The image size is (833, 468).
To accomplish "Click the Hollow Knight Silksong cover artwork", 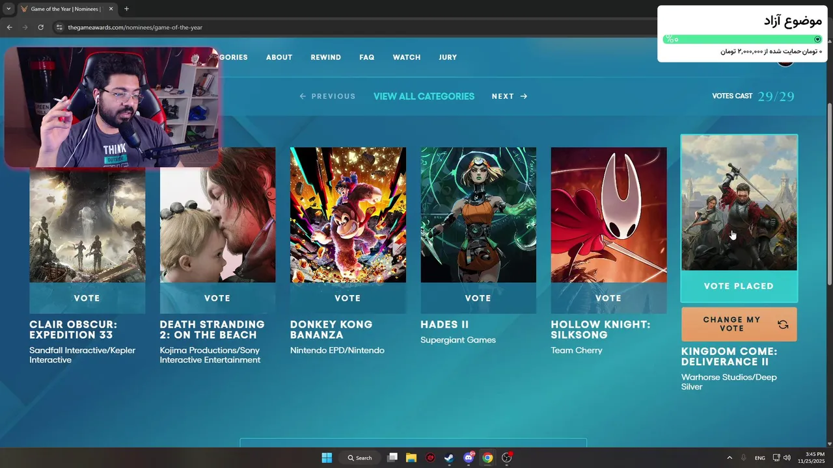I will 608,215.
